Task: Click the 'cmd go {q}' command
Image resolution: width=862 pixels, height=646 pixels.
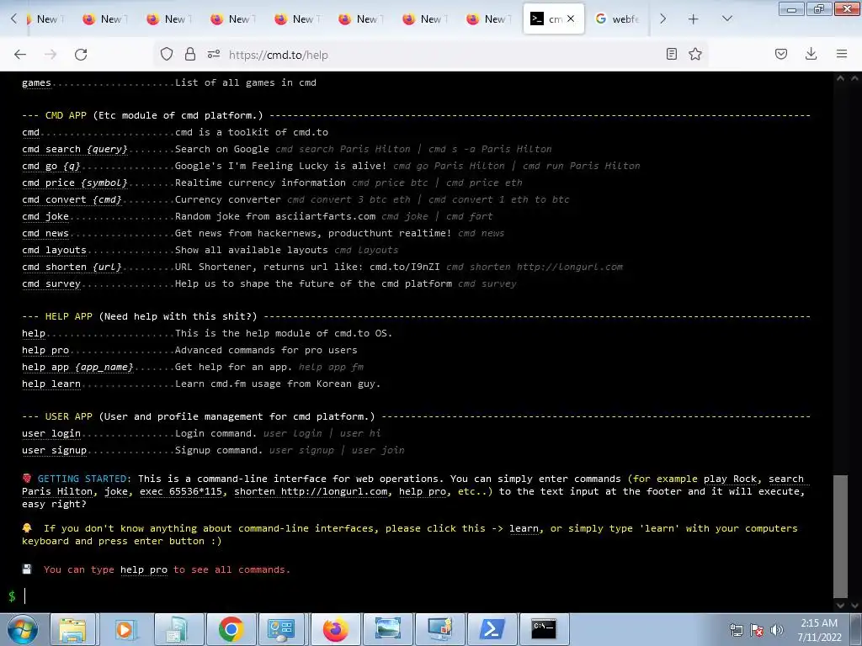Action: coord(51,166)
